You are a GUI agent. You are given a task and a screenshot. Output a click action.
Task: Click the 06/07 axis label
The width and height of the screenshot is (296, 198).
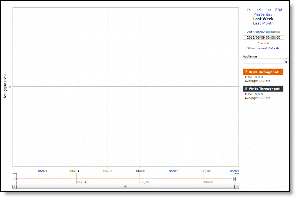point(173,171)
